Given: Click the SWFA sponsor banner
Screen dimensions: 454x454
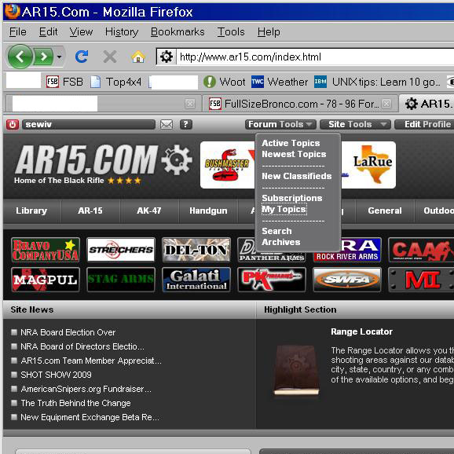Looking at the screenshot, I should pyautogui.click(x=347, y=280).
